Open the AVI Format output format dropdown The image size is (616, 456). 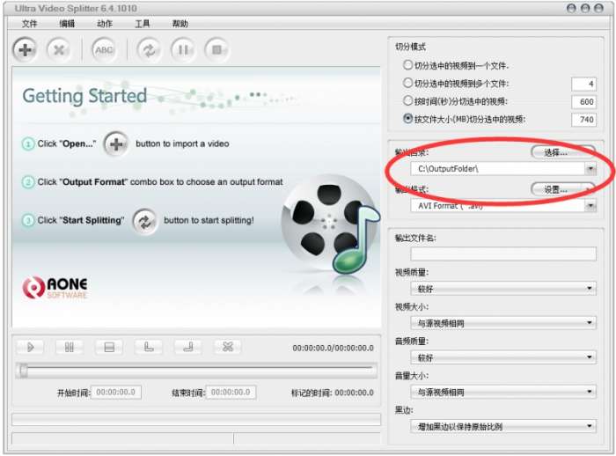pos(590,206)
